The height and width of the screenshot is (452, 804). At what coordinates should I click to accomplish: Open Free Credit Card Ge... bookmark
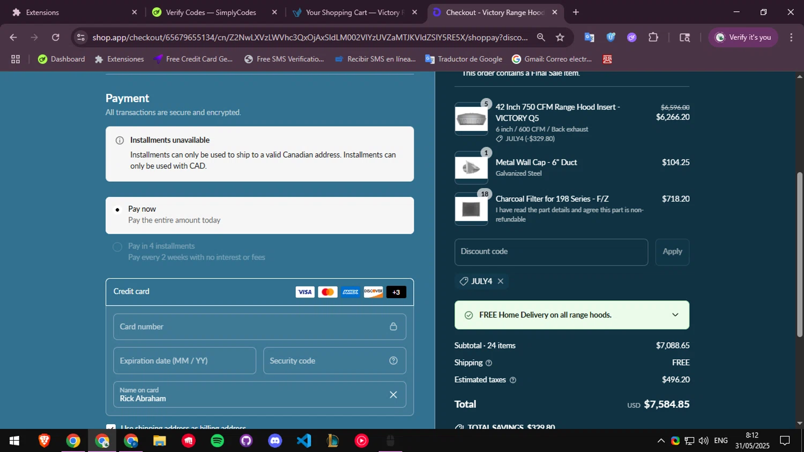pos(193,59)
